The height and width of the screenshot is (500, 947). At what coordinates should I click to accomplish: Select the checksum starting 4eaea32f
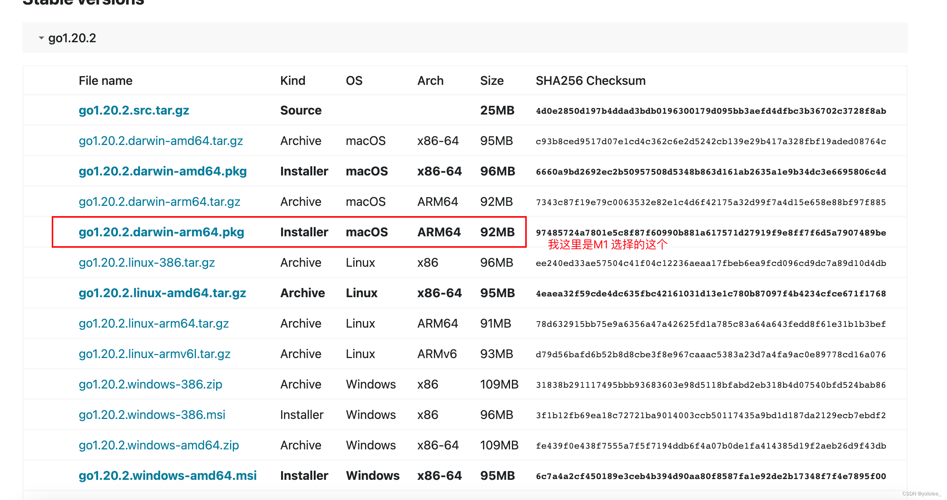[x=711, y=294]
